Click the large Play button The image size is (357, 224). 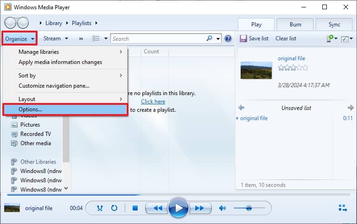[x=178, y=208]
